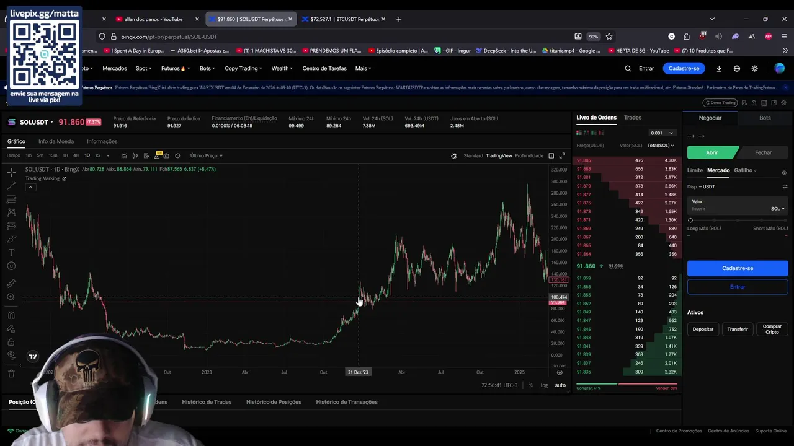Take chart snapshot with camera icon
Image resolution: width=794 pixels, height=446 pixels.
(166, 155)
